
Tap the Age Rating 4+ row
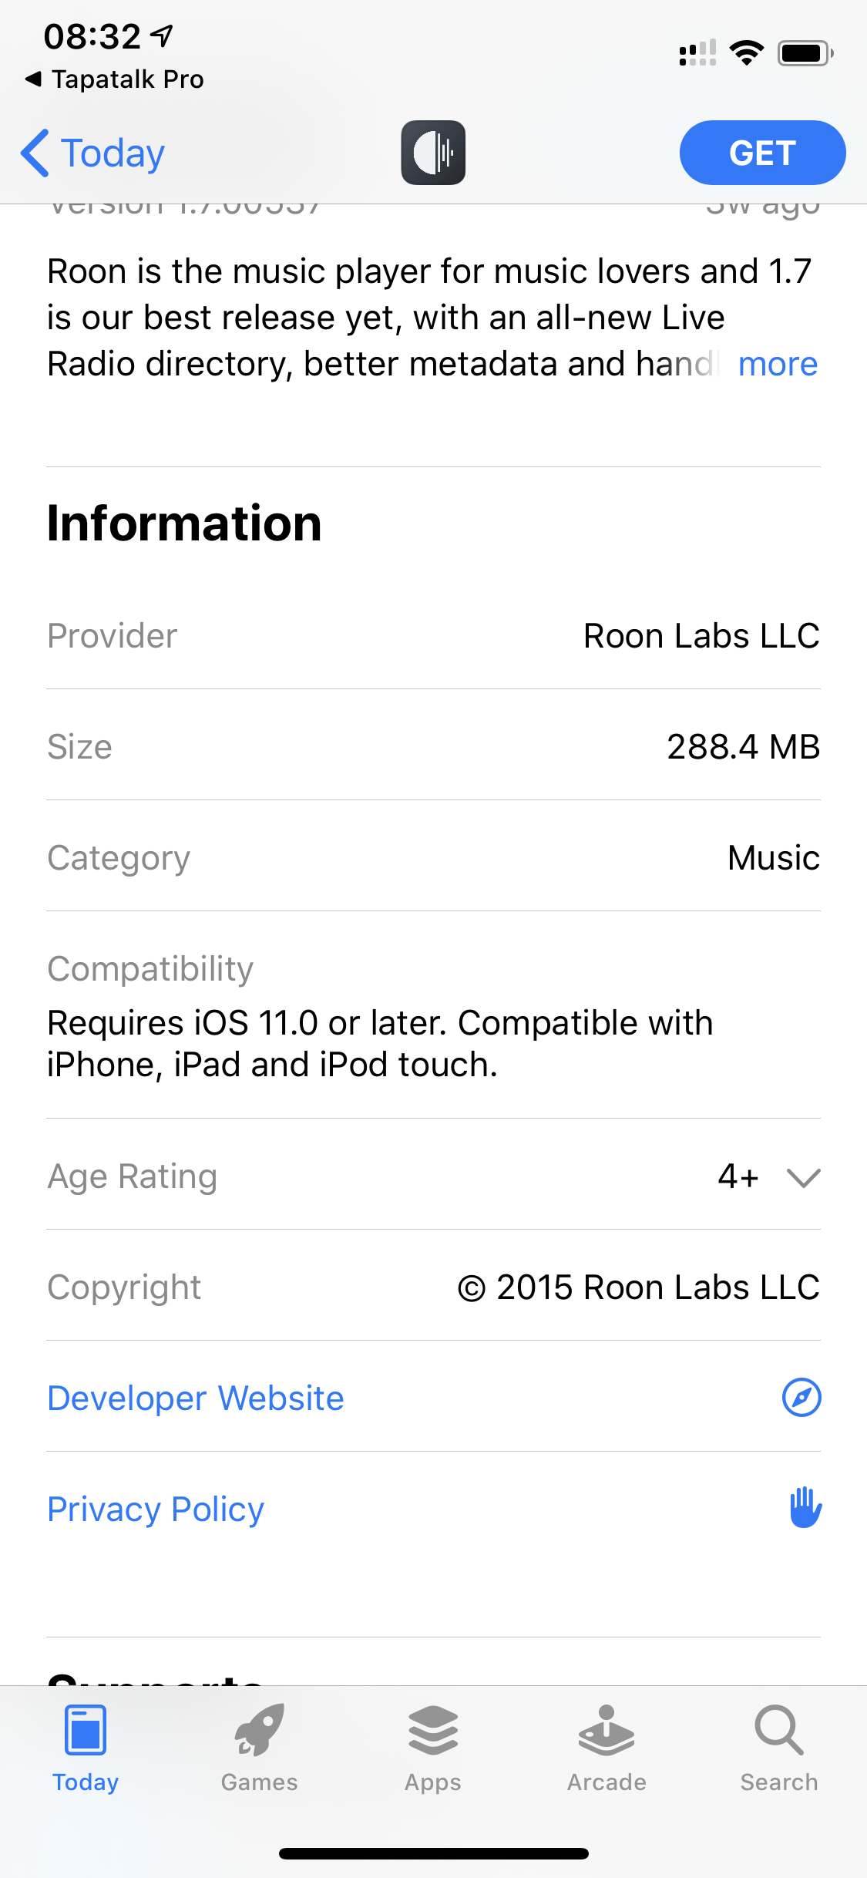[x=433, y=1176]
